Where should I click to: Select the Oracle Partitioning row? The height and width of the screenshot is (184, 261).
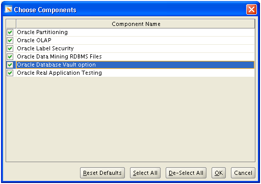tap(136, 32)
